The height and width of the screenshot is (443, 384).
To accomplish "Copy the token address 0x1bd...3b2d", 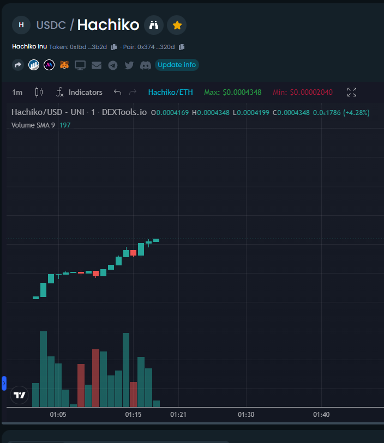I will [114, 47].
